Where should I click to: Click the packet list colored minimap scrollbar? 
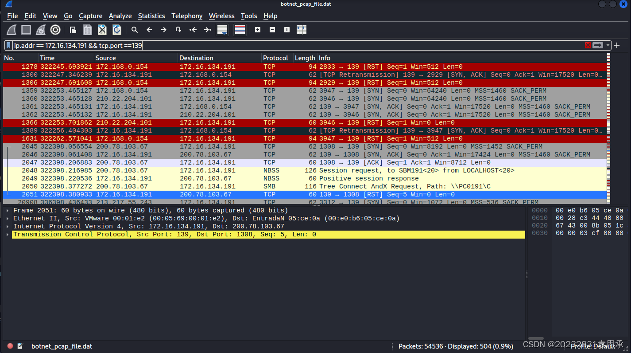coord(608,129)
